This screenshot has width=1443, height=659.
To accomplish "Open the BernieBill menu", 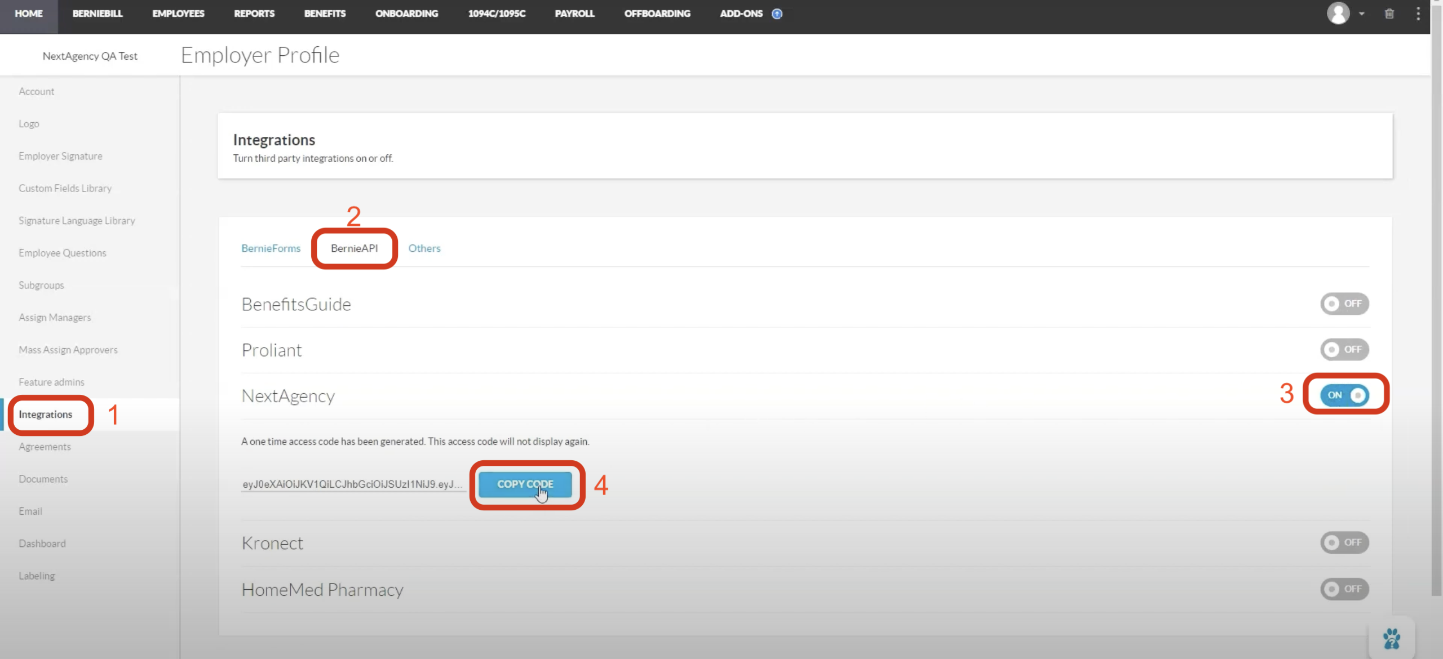I will (x=98, y=14).
